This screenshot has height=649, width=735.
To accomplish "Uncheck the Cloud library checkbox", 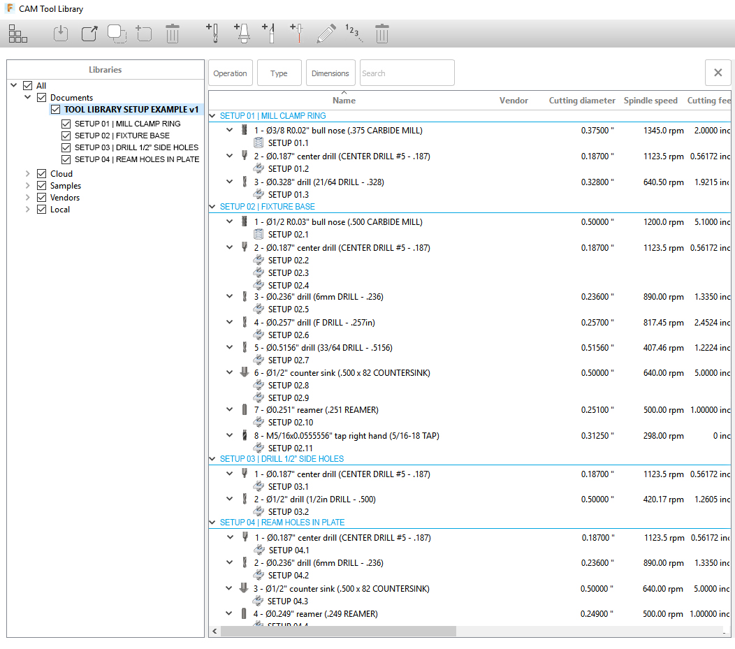I will pyautogui.click(x=42, y=173).
